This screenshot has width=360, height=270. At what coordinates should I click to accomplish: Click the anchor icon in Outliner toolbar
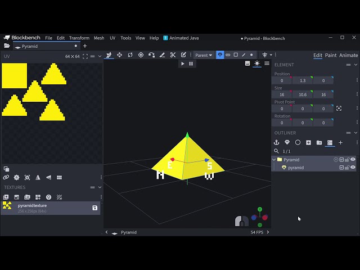coord(276,142)
